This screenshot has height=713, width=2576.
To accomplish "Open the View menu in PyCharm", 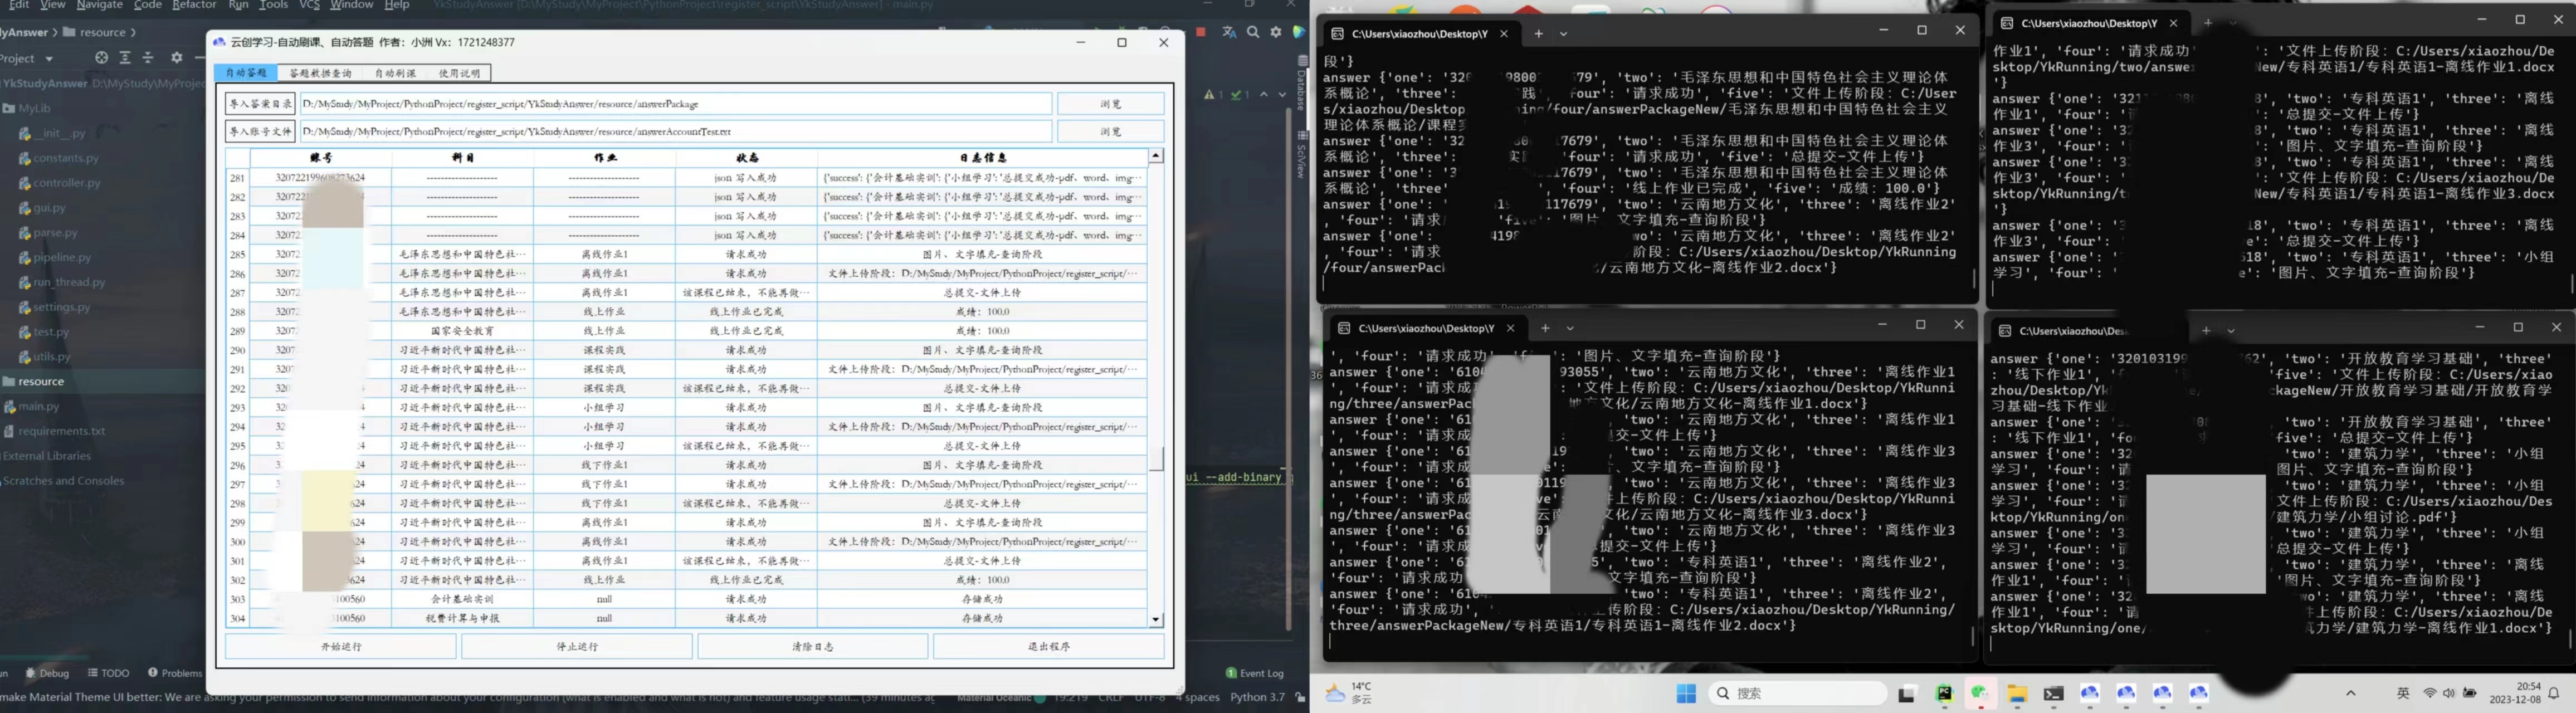I will [x=53, y=5].
